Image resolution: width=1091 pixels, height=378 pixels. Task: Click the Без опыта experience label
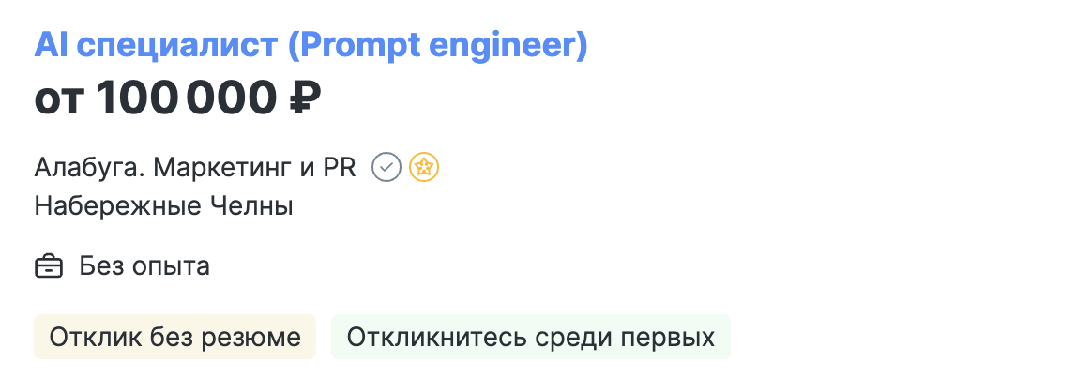pyautogui.click(x=144, y=266)
